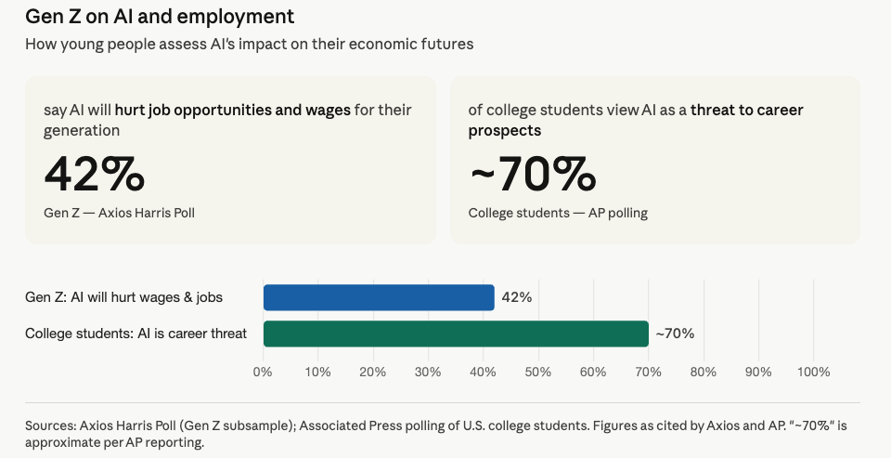This screenshot has width=891, height=458.
Task: Click the 42% value label beside blue bar
Action: click(x=517, y=297)
